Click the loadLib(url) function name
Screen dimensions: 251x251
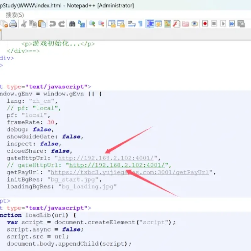46,215
